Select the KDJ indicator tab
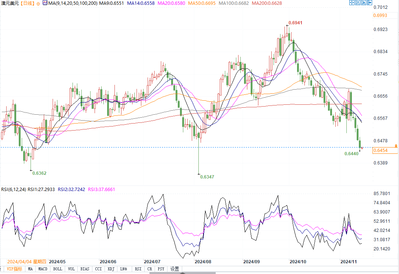This screenshot has width=399, height=274. [111, 269]
